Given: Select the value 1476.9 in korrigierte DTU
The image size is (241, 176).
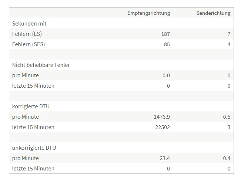Looking at the screenshot, I should (162, 117).
